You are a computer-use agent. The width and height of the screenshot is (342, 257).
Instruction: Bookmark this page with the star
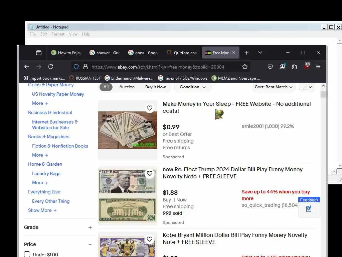coord(245,67)
